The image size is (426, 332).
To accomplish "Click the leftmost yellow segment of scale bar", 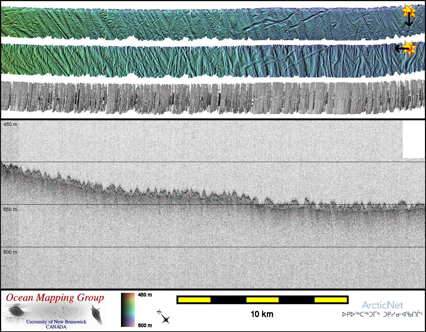I will 194,300.
